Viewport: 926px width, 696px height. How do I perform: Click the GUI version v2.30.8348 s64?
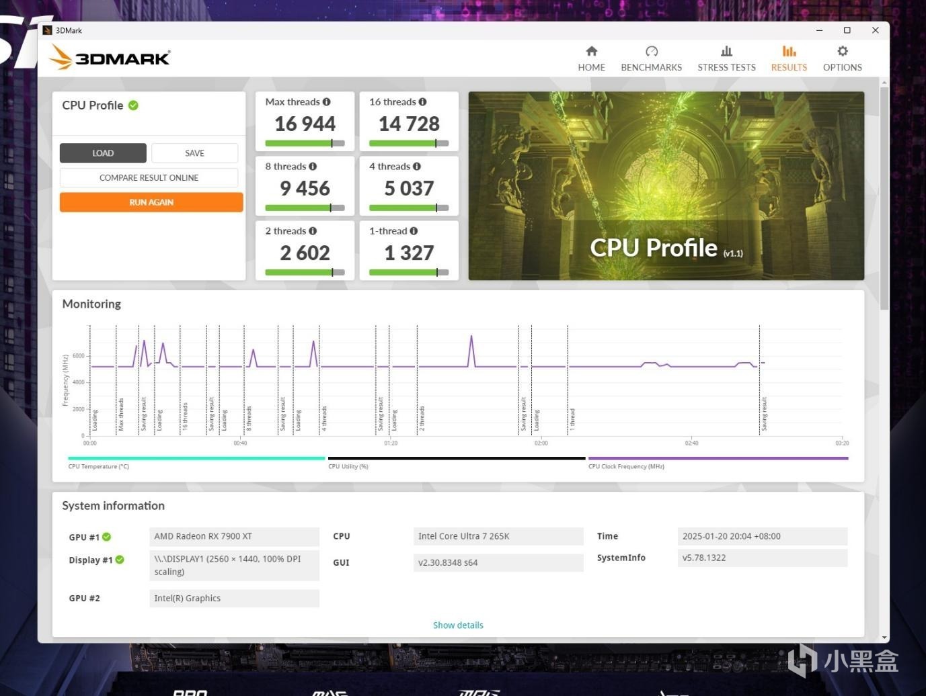coord(498,562)
